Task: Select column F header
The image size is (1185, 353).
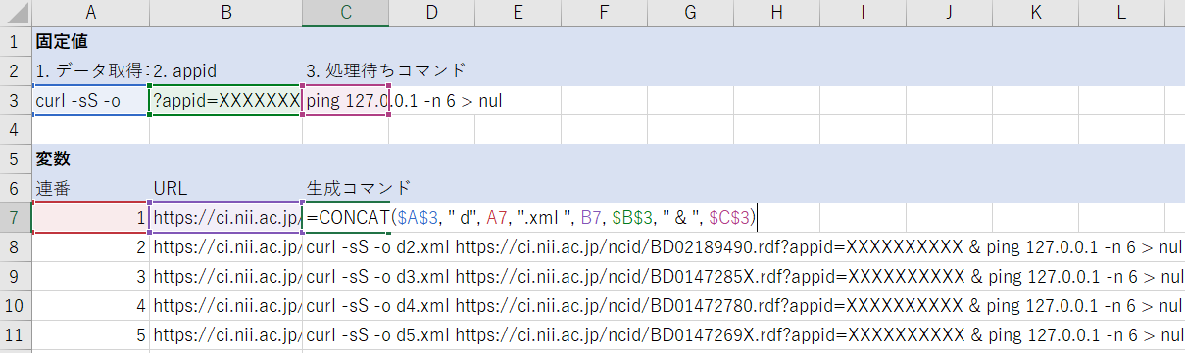Action: click(x=605, y=14)
